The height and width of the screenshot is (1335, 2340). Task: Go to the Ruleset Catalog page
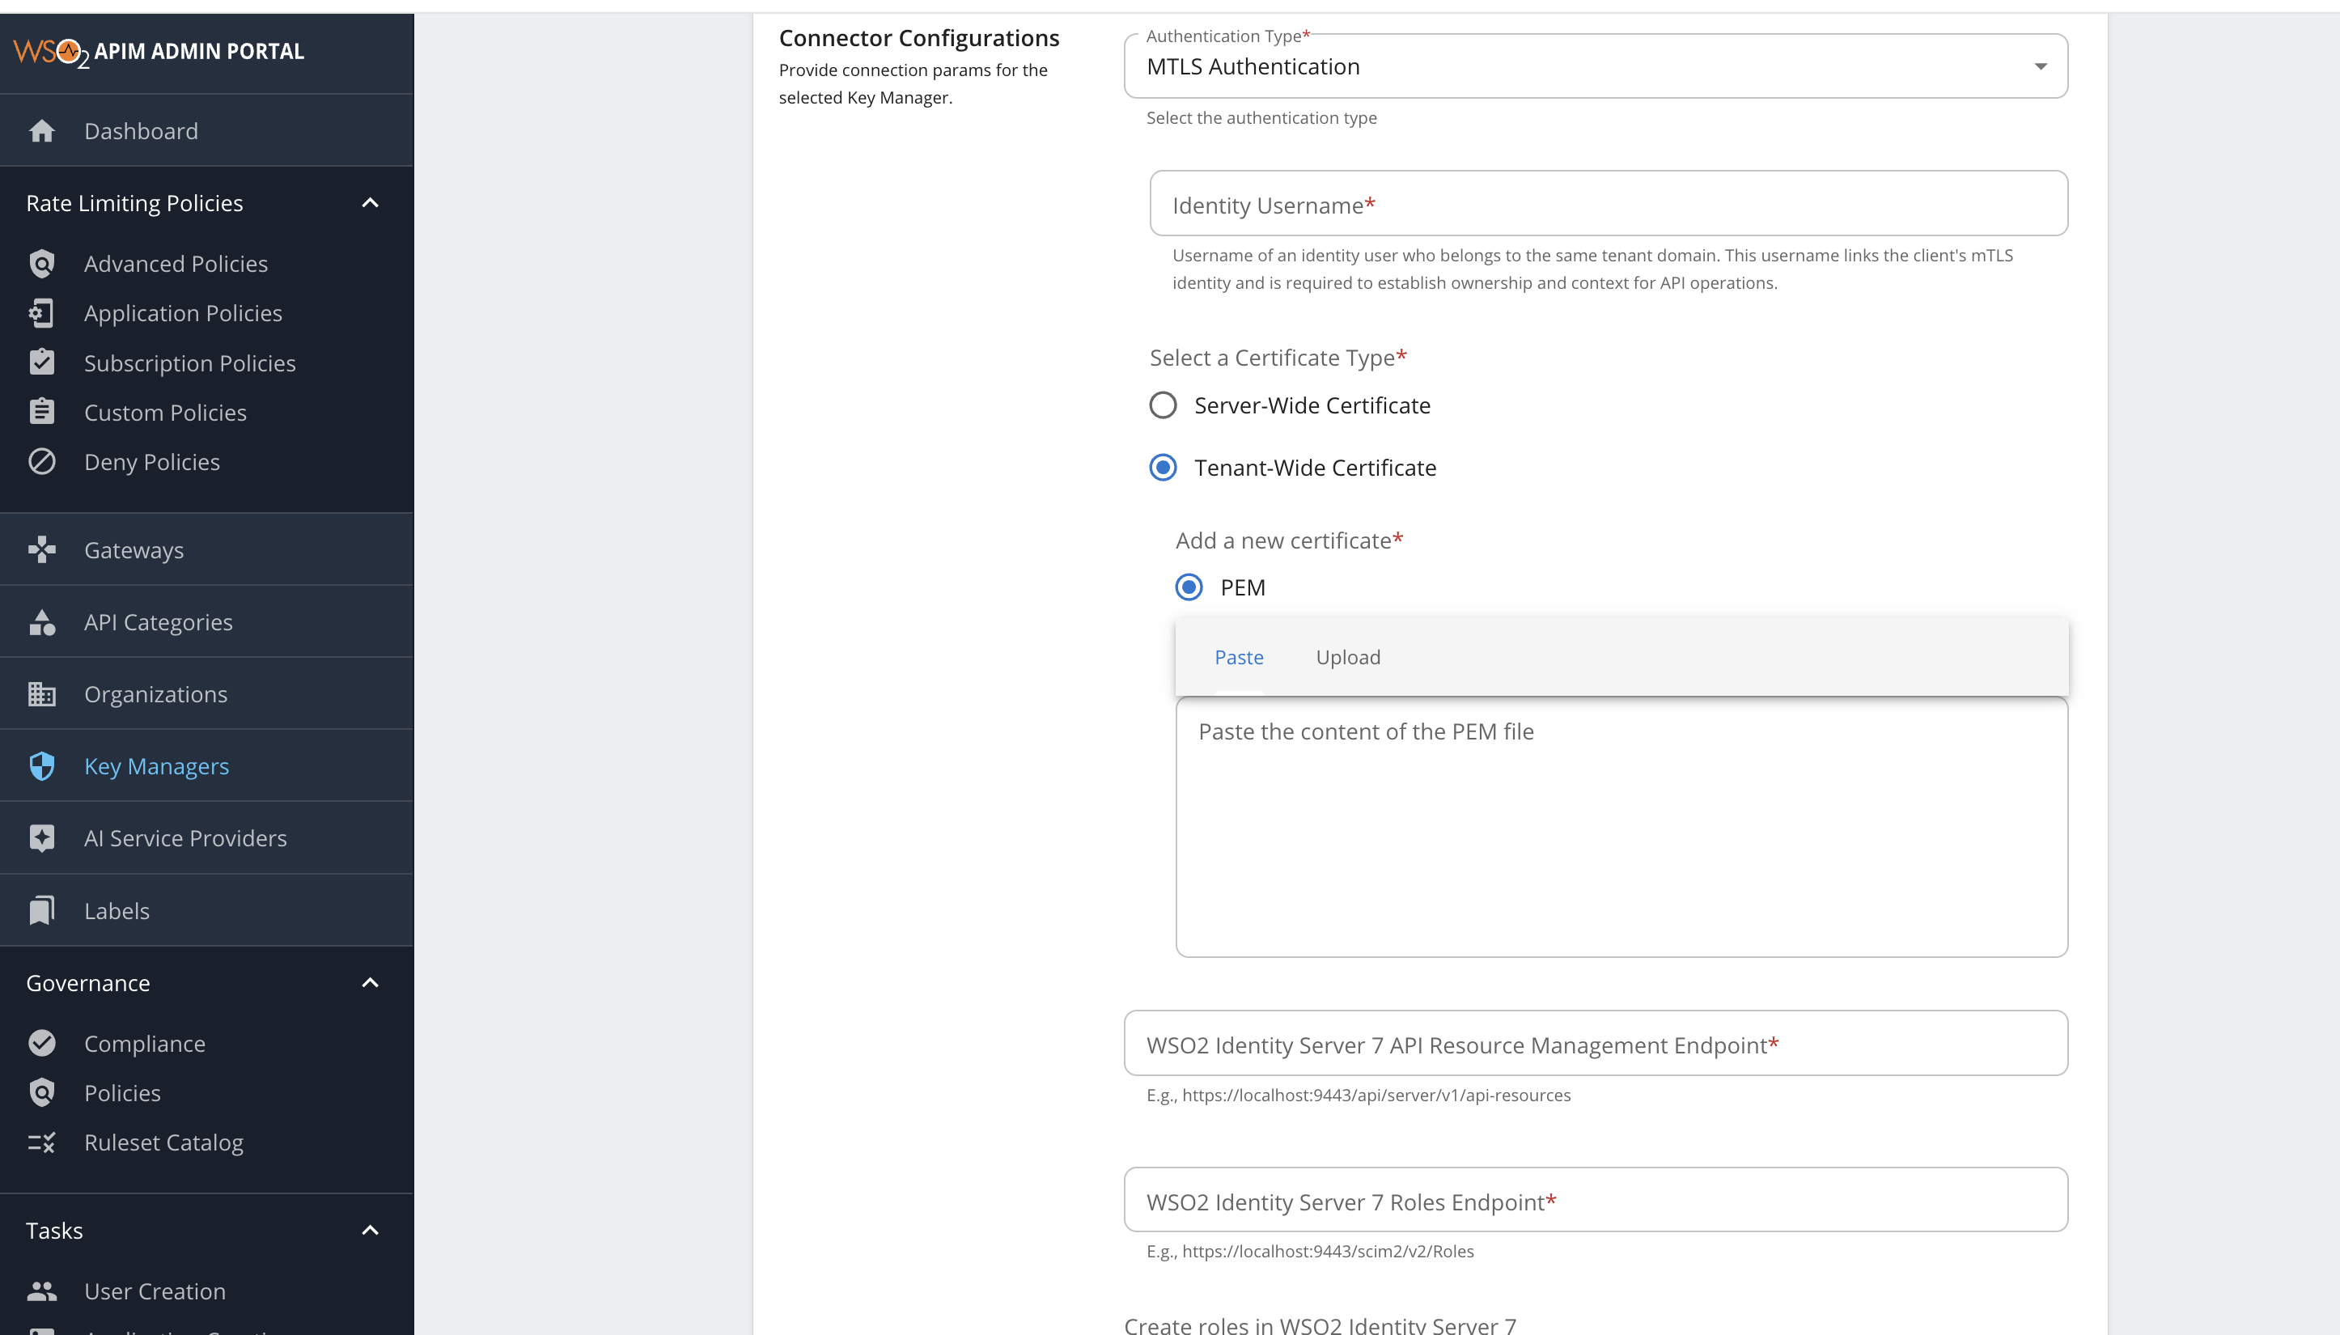(x=163, y=1142)
